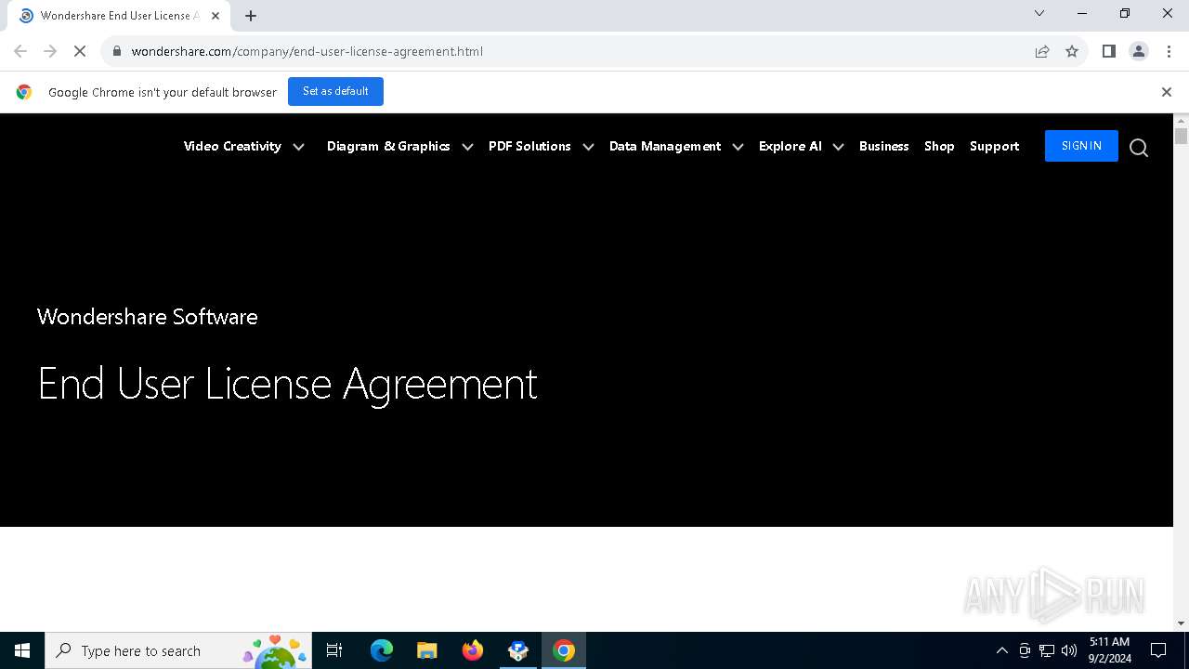The image size is (1189, 669).
Task: Expand the Data Management menu
Action: 665,146
